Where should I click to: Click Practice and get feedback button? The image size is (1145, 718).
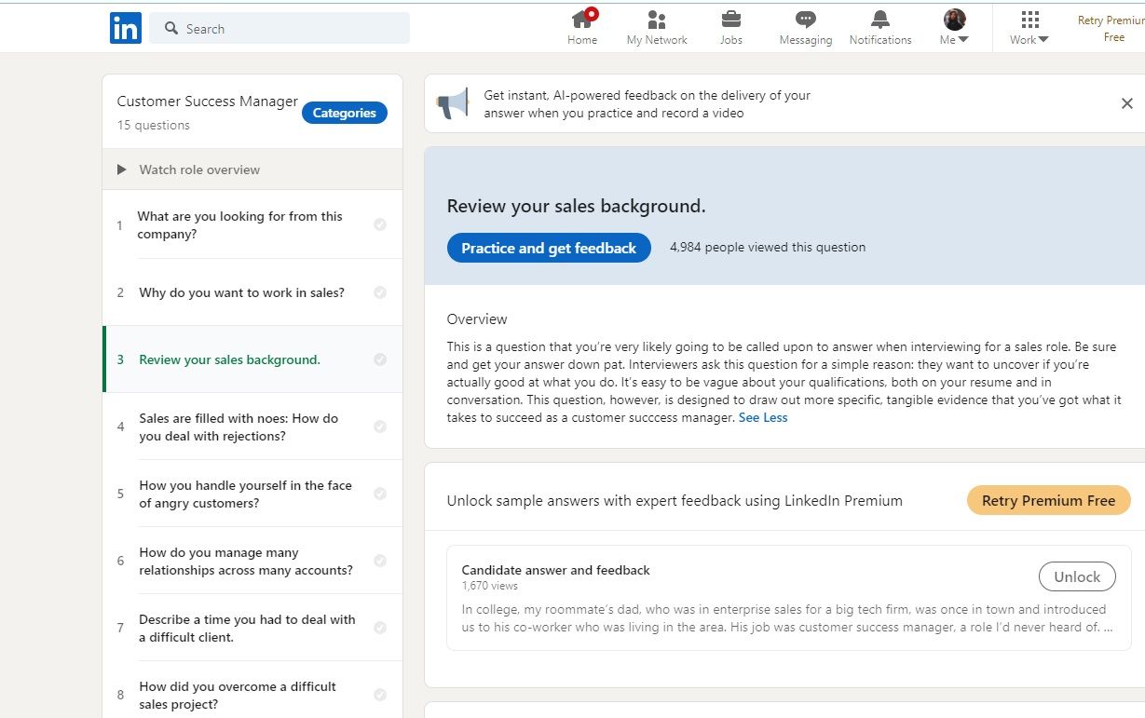[x=549, y=248]
